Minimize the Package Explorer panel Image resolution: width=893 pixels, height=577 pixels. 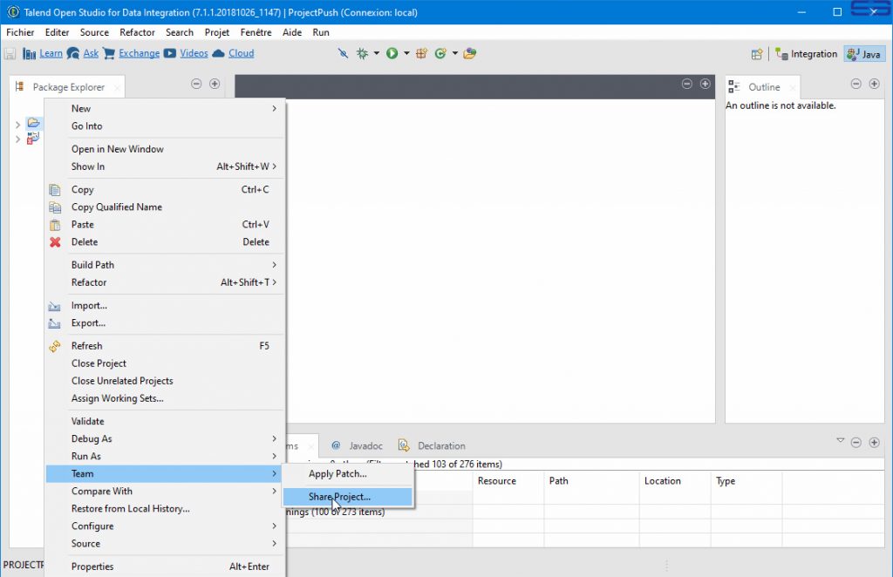[196, 85]
